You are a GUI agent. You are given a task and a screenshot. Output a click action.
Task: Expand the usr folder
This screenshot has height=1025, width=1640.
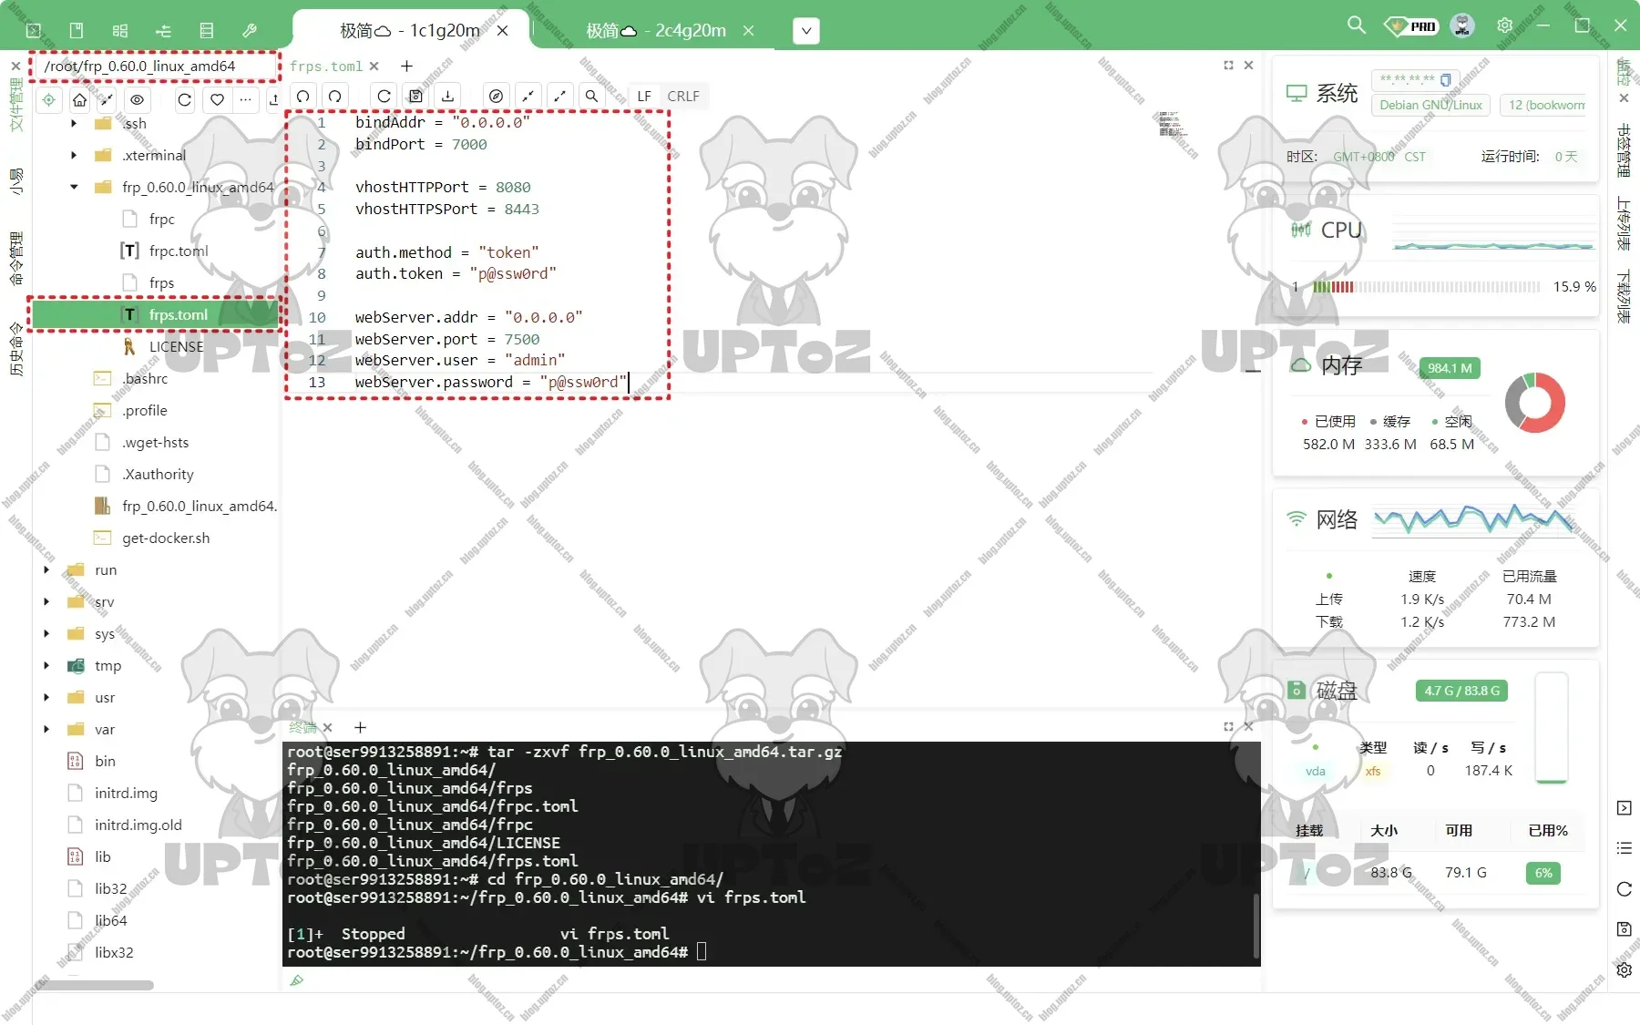point(46,697)
